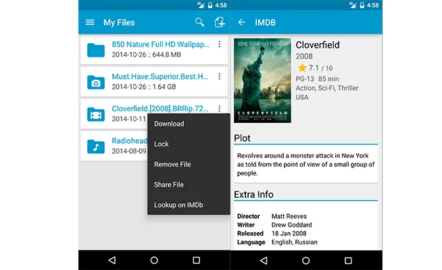Tap 4:58 clock in My Files status bar
The image size is (442, 270).
[221, 5]
